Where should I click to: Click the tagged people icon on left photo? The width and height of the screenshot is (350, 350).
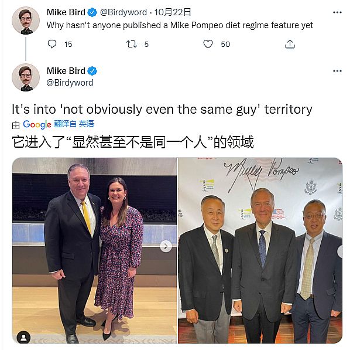click(x=23, y=337)
